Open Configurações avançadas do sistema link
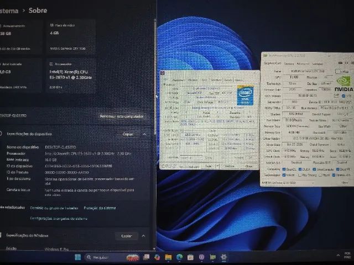354x265 pixels. click(x=59, y=219)
